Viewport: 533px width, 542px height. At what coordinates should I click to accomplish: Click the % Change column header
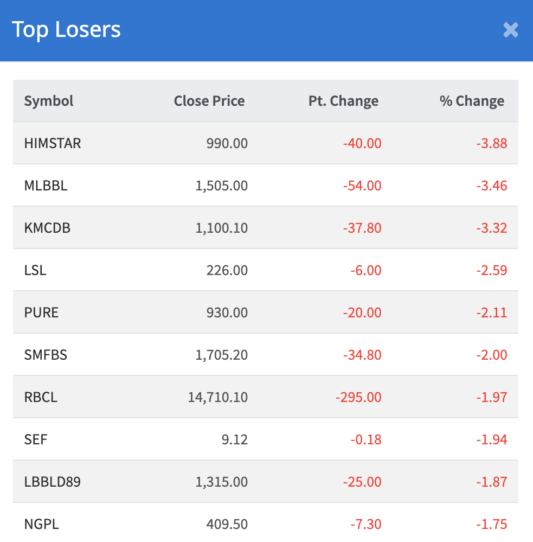coord(472,101)
